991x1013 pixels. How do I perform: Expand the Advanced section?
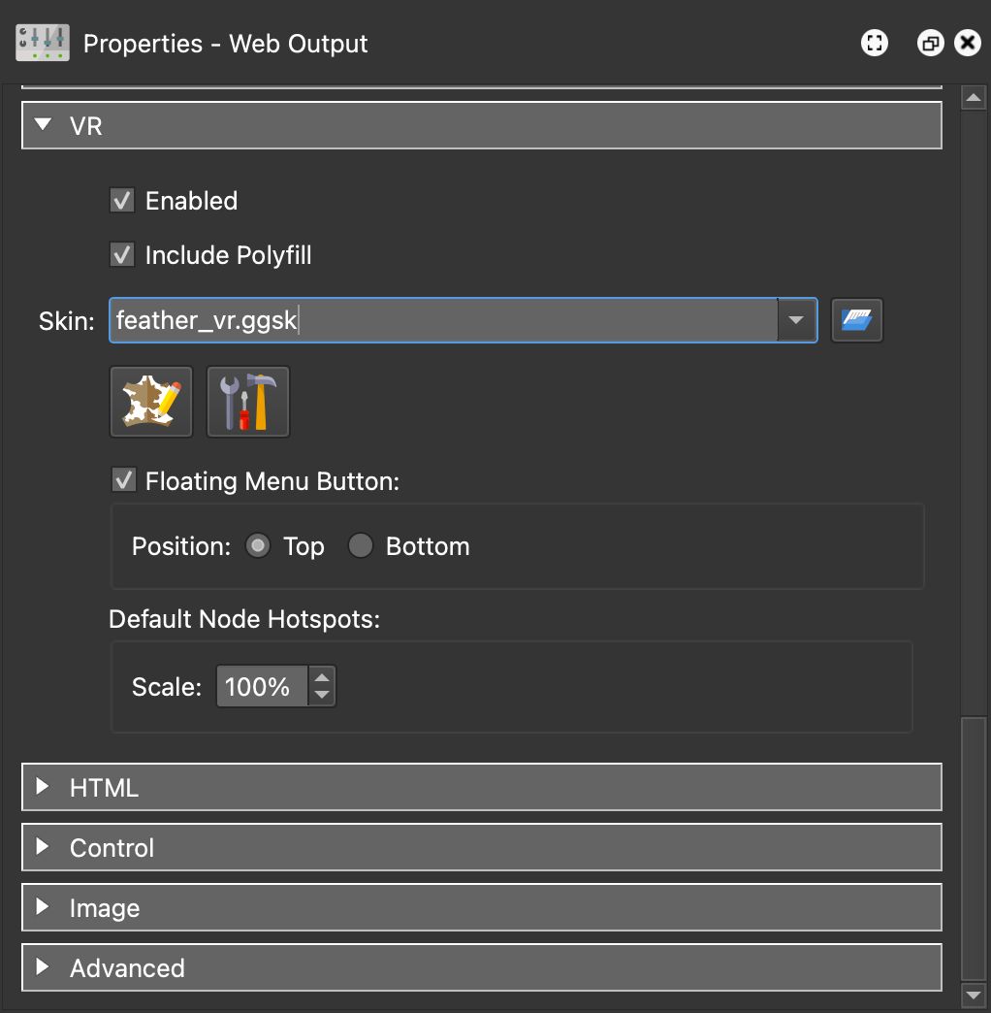click(43, 967)
